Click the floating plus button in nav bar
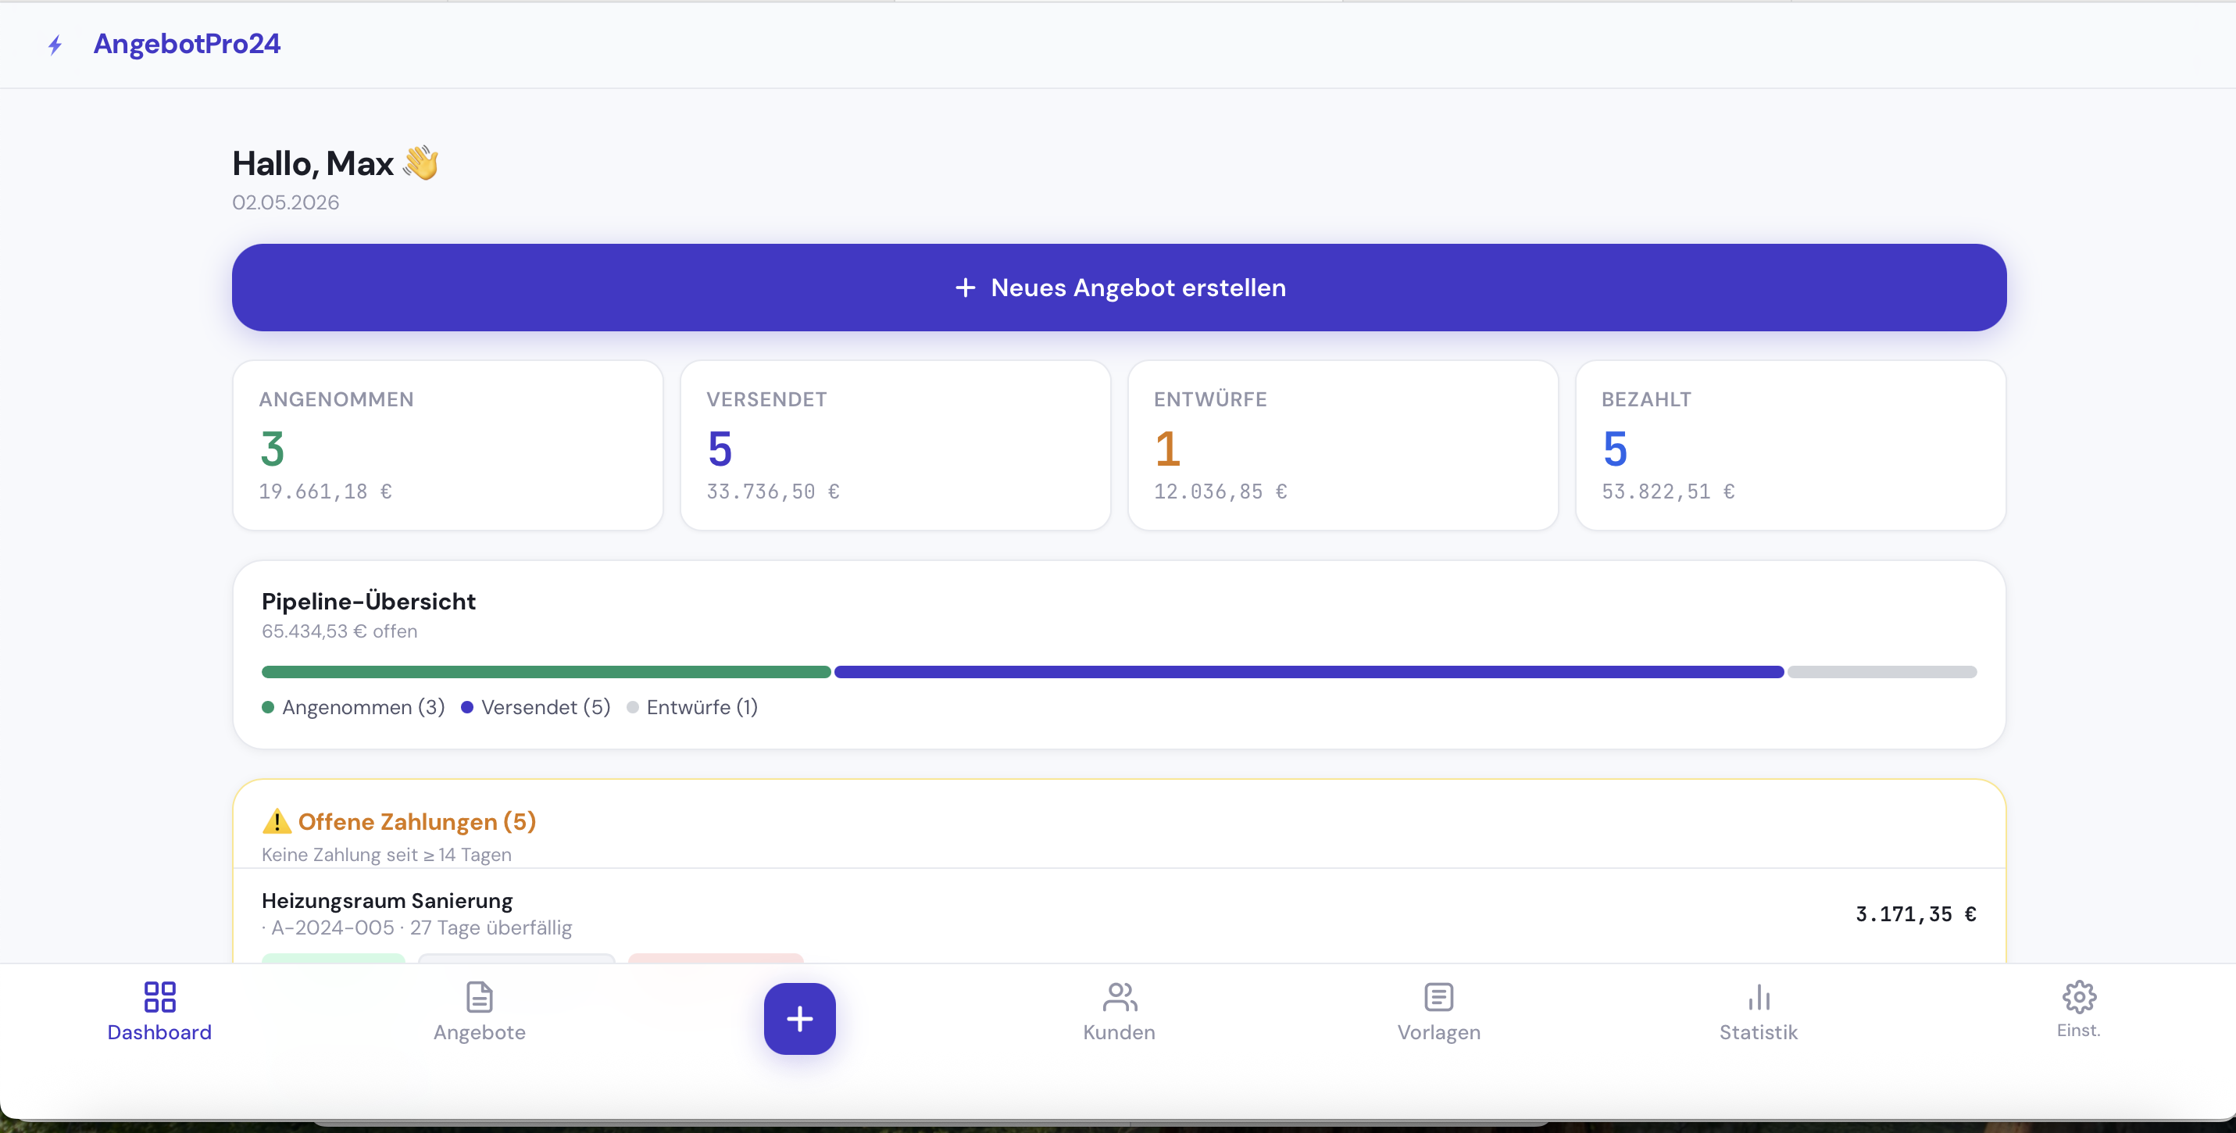 pyautogui.click(x=799, y=1018)
